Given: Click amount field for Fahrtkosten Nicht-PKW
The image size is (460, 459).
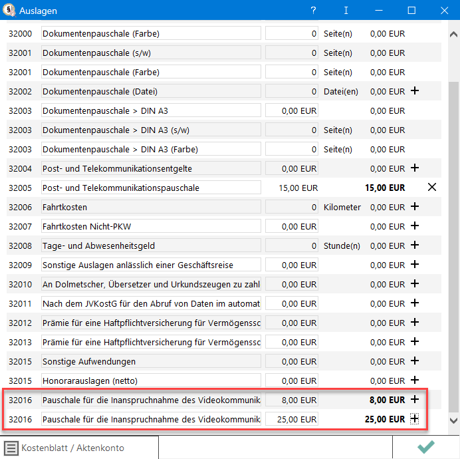Looking at the screenshot, I should [292, 226].
